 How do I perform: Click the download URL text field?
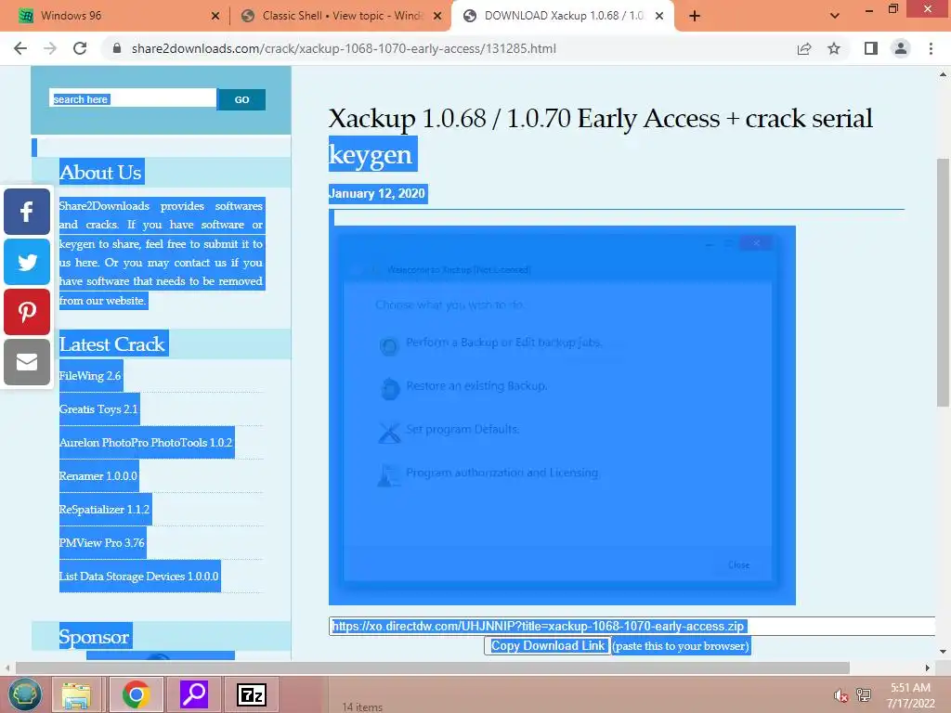[x=632, y=627]
